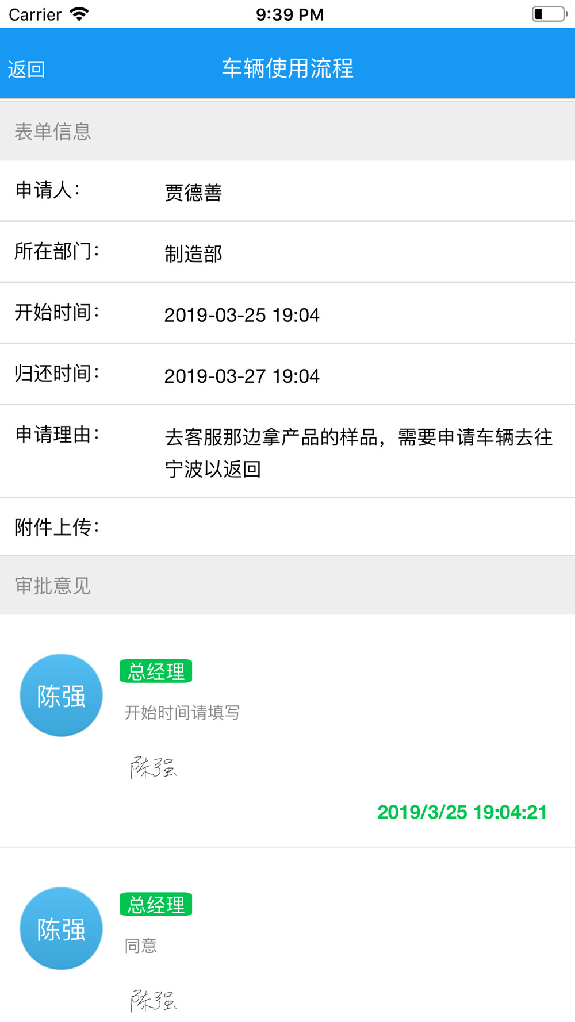Screen dimensions: 575x1022
Task: Tap the WiFi status icon
Action: tap(79, 14)
